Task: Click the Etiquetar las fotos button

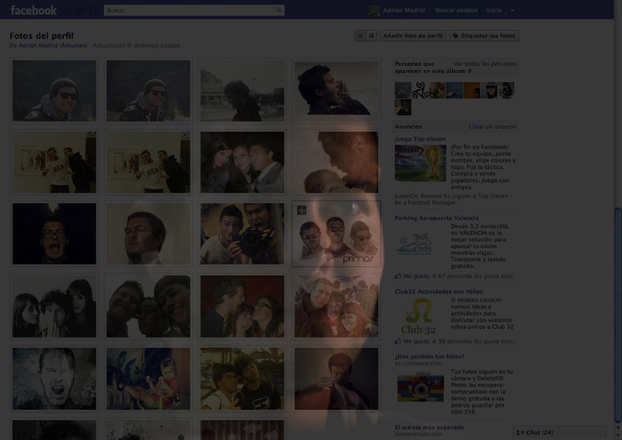Action: pyautogui.click(x=484, y=36)
